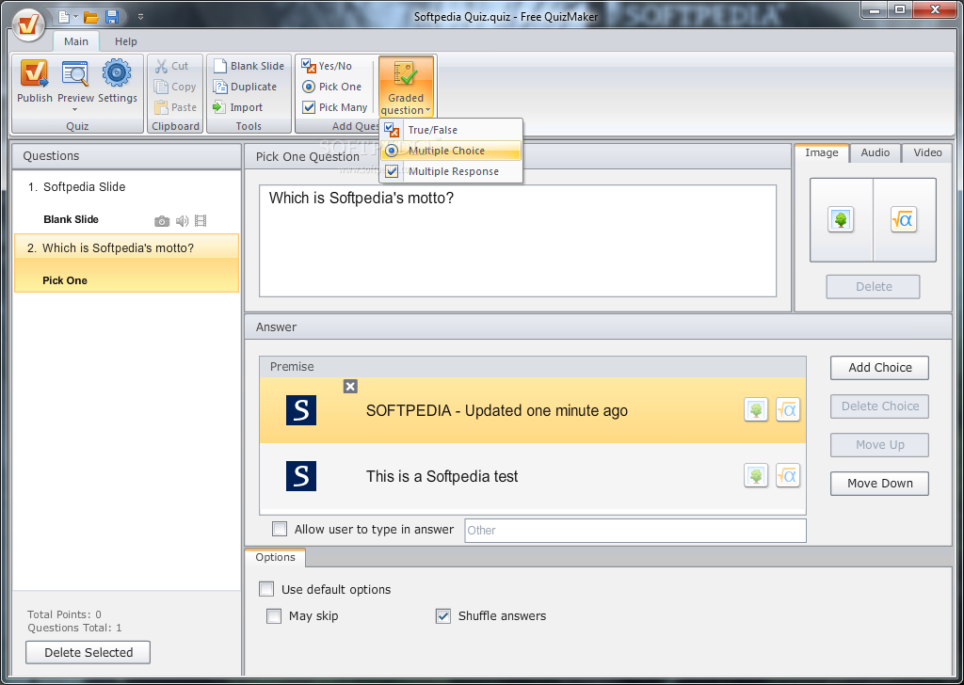This screenshot has width=964, height=685.
Task: Click the Add Choice button
Action: 879,367
